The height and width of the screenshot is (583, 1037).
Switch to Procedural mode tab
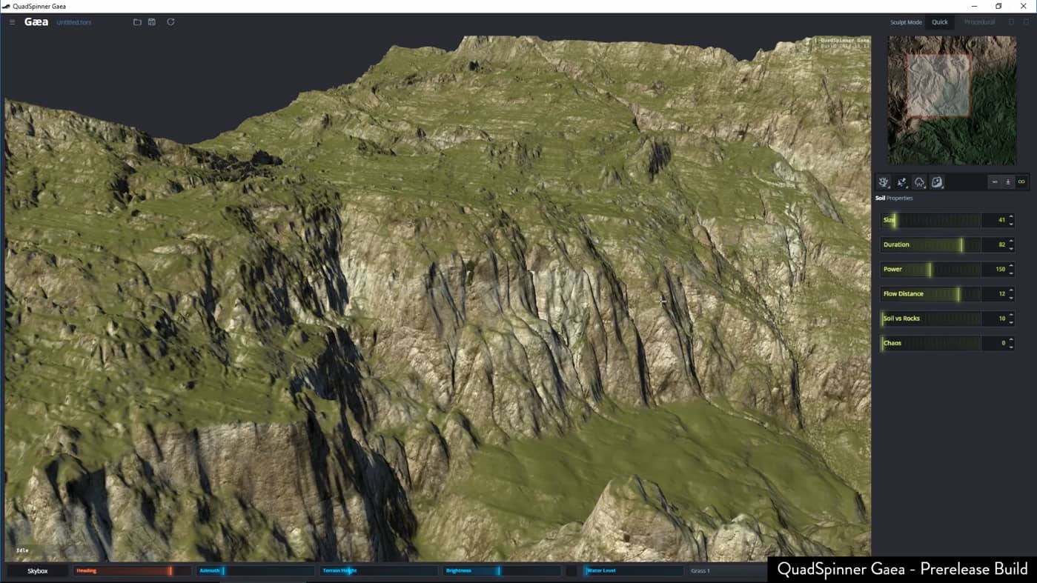979,22
